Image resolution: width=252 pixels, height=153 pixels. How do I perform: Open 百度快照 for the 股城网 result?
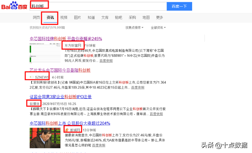click(x=99, y=145)
